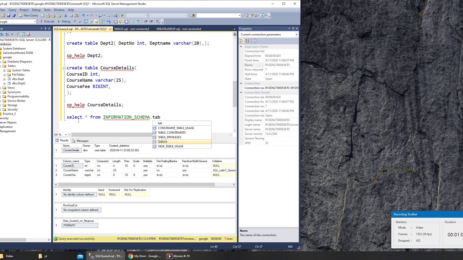Select Views folder in Object Explorer
This screenshot has width=463, height=260.
11,88
